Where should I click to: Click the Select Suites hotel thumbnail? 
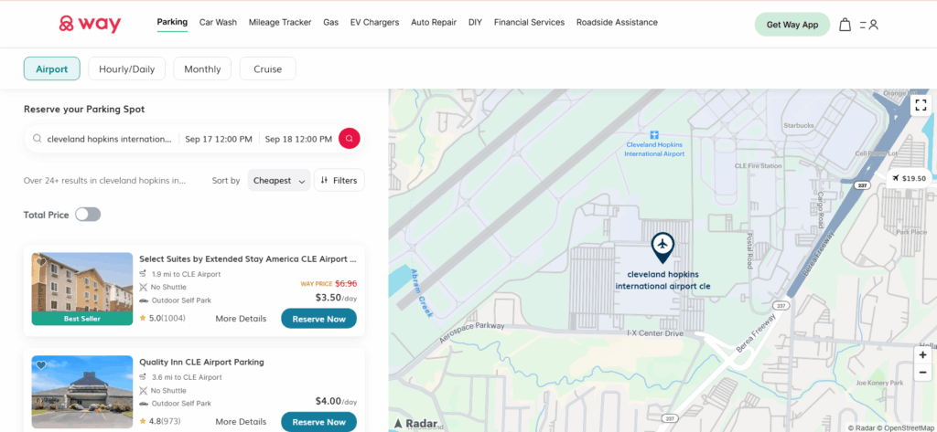[81, 289]
